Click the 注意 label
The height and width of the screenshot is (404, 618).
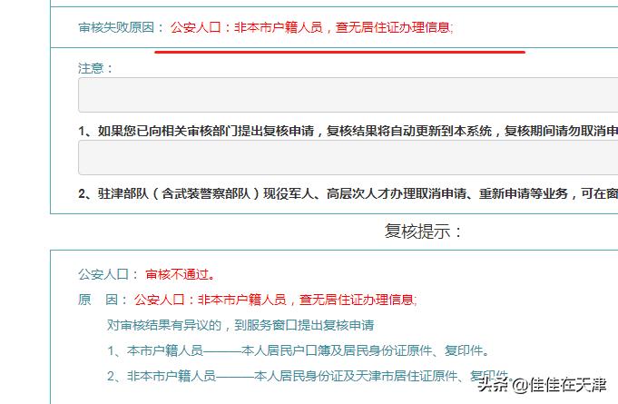coord(95,68)
